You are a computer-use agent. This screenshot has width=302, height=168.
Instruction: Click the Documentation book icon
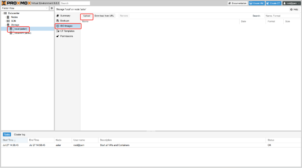(x=230, y=3)
